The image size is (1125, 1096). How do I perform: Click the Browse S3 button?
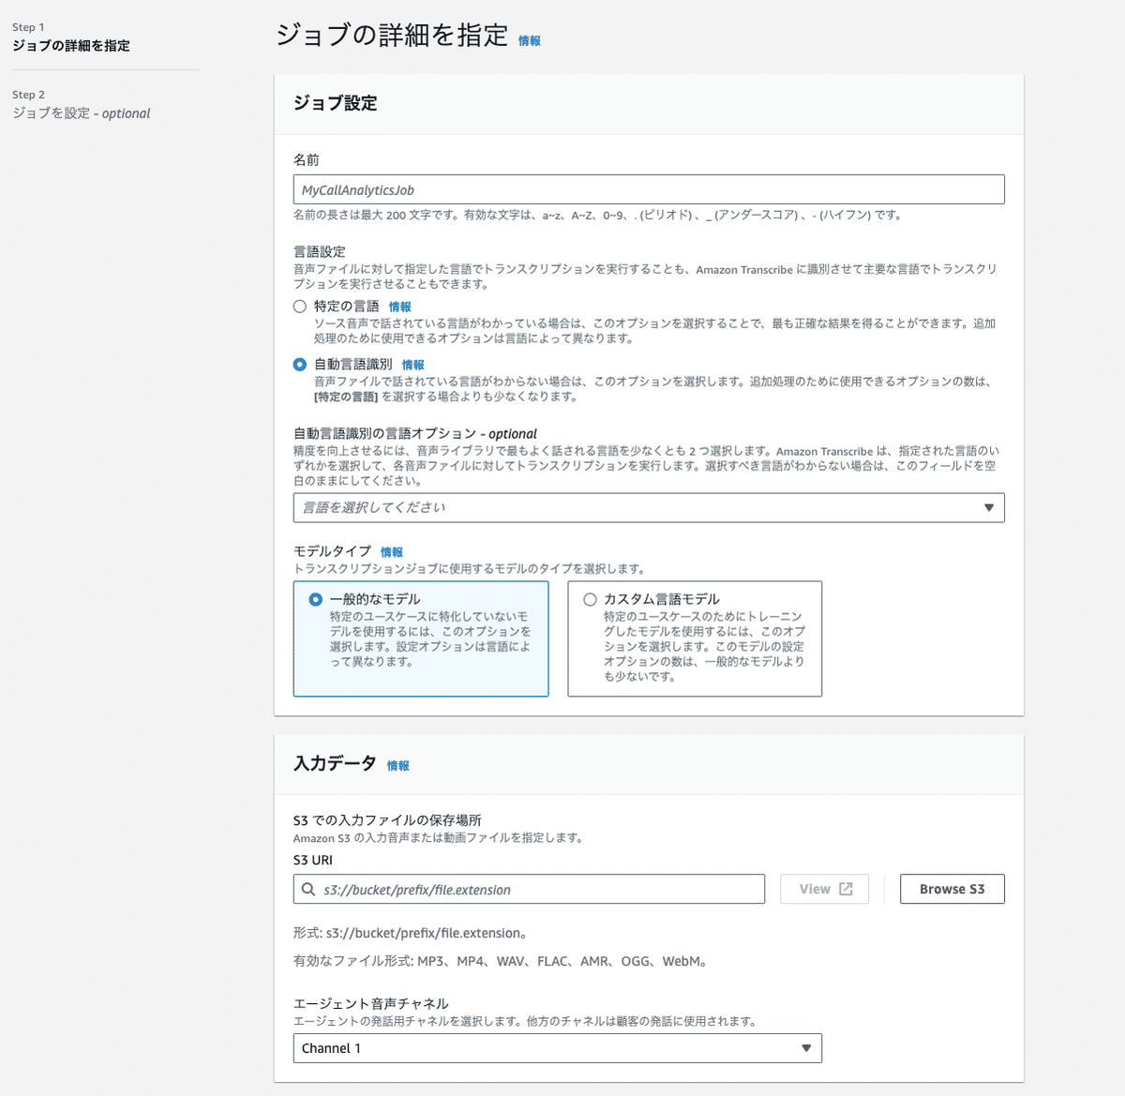coord(952,889)
